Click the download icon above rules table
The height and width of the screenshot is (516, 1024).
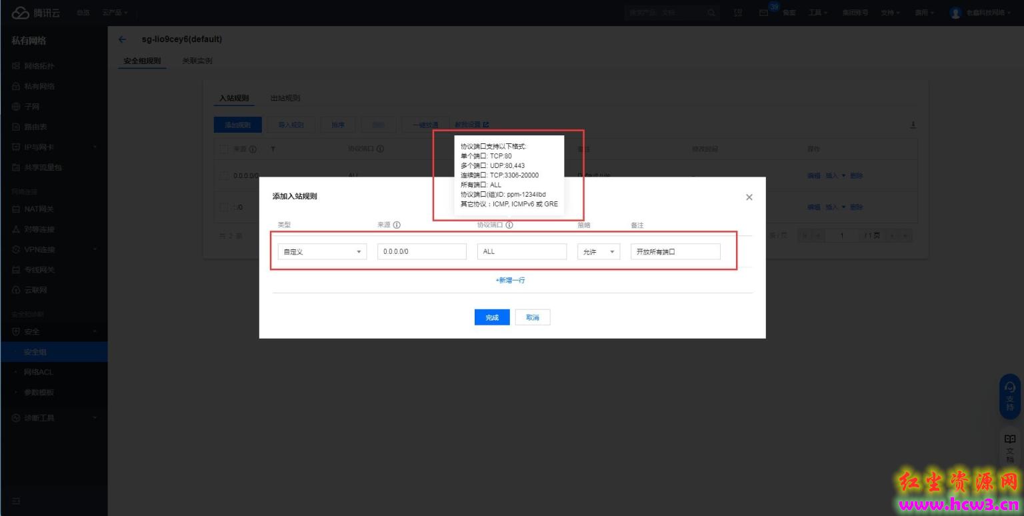(x=913, y=125)
